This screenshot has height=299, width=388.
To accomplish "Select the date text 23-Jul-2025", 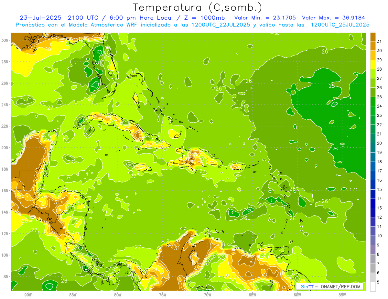I will coord(41,17).
